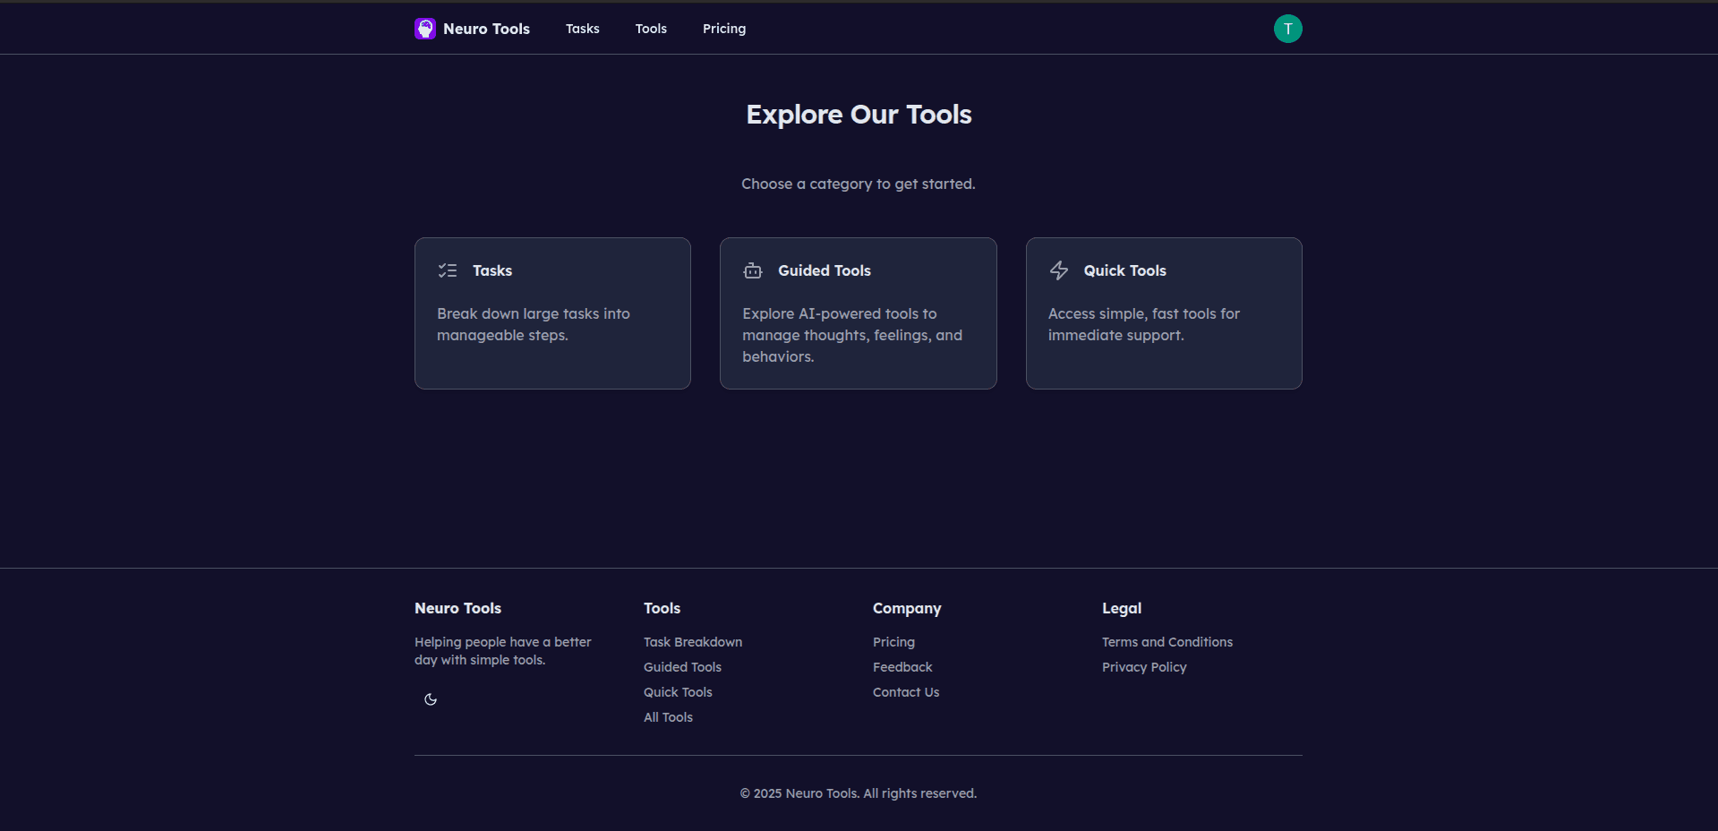Open the Terms and Conditions link
Screen dimensions: 1718x831
[1167, 642]
